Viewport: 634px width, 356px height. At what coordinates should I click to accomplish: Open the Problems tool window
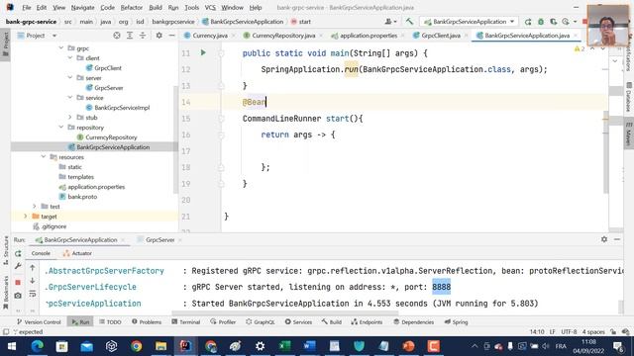point(147,322)
